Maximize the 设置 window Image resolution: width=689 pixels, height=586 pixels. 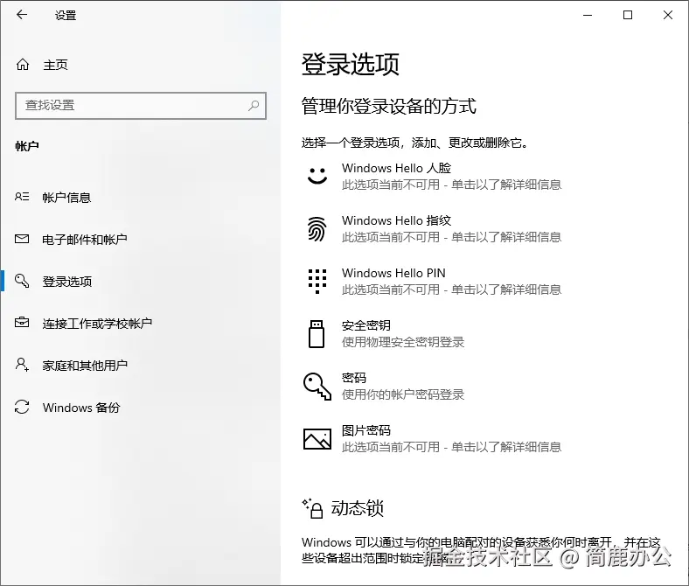coord(628,15)
